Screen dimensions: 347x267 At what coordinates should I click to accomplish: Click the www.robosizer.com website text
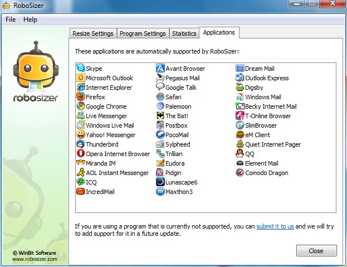click(x=35, y=259)
